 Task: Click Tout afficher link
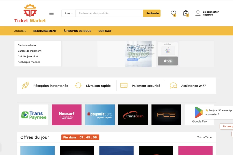coord(205,137)
